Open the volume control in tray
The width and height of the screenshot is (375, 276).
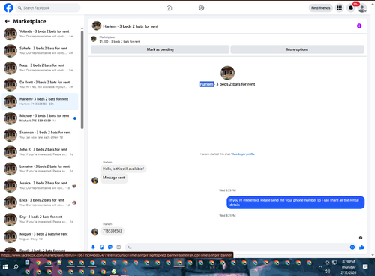coord(328,271)
